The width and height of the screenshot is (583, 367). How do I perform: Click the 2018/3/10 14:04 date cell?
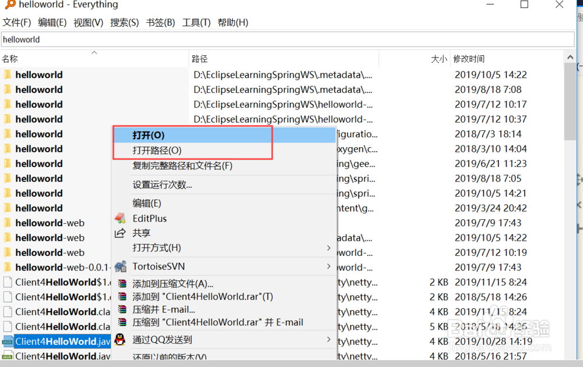click(x=491, y=149)
